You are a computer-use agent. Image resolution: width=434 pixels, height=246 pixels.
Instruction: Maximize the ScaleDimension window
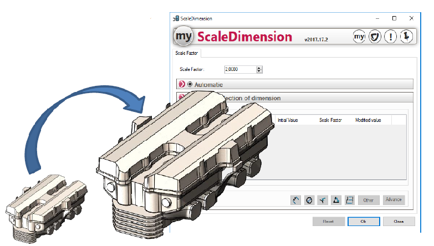(395, 18)
